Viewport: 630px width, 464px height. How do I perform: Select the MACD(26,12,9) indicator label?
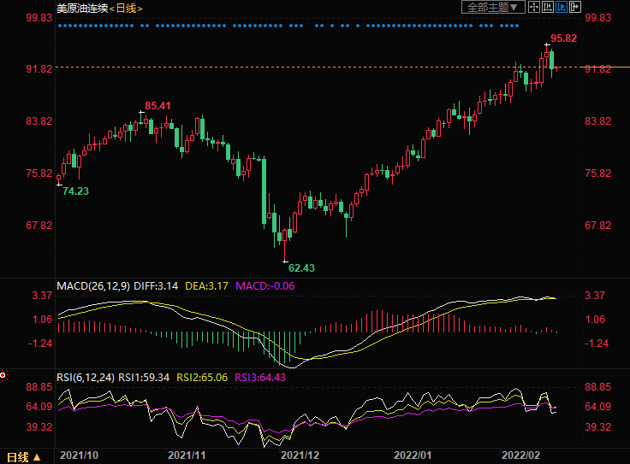[92, 285]
